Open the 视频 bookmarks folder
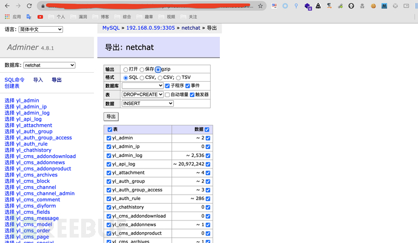Viewport: 418px width, 243px height. point(167,17)
